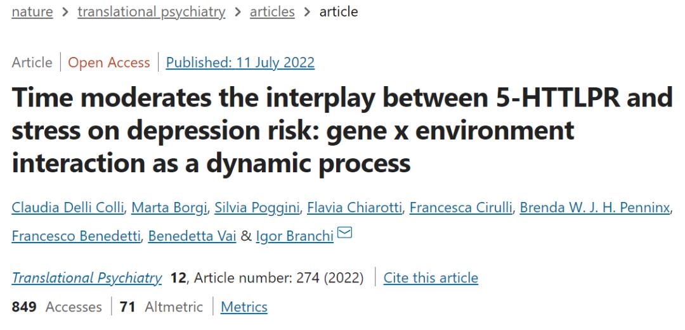Open the nature breadcrumb link
This screenshot has height=330, width=685.
tap(32, 11)
